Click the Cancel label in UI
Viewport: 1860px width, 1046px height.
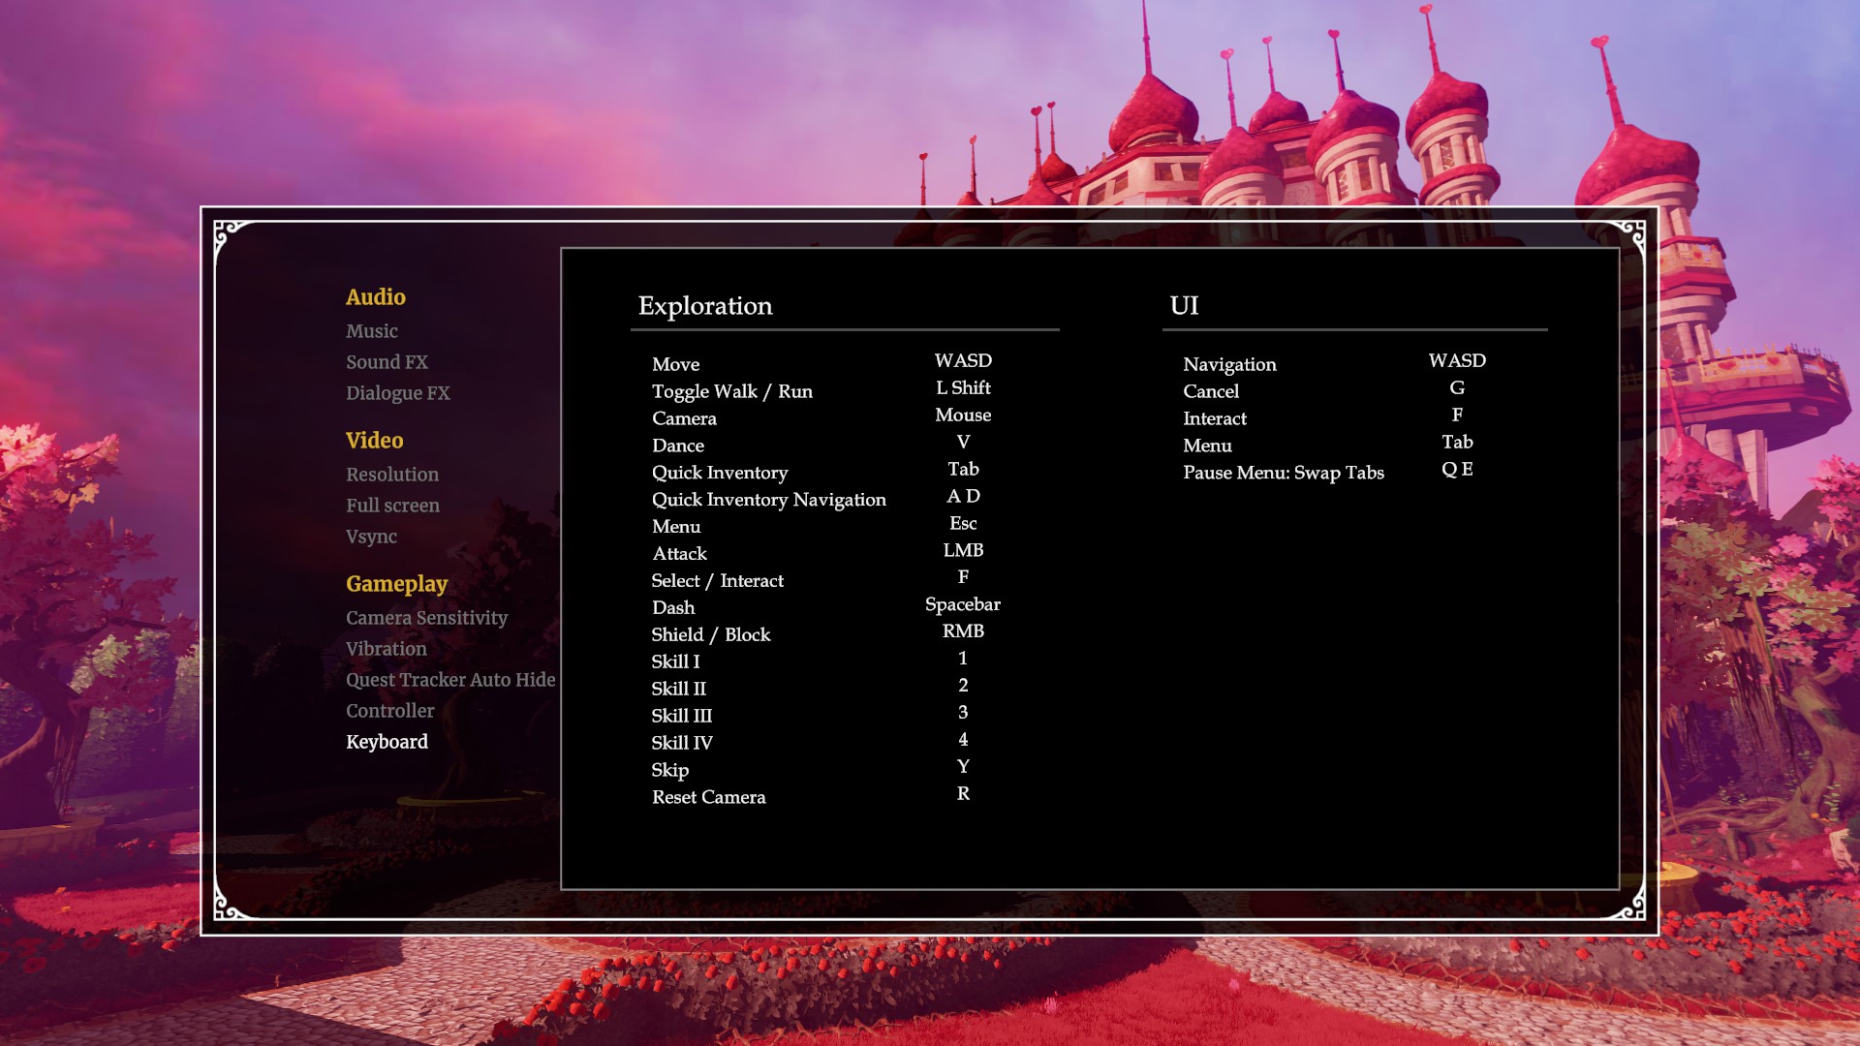coord(1210,391)
